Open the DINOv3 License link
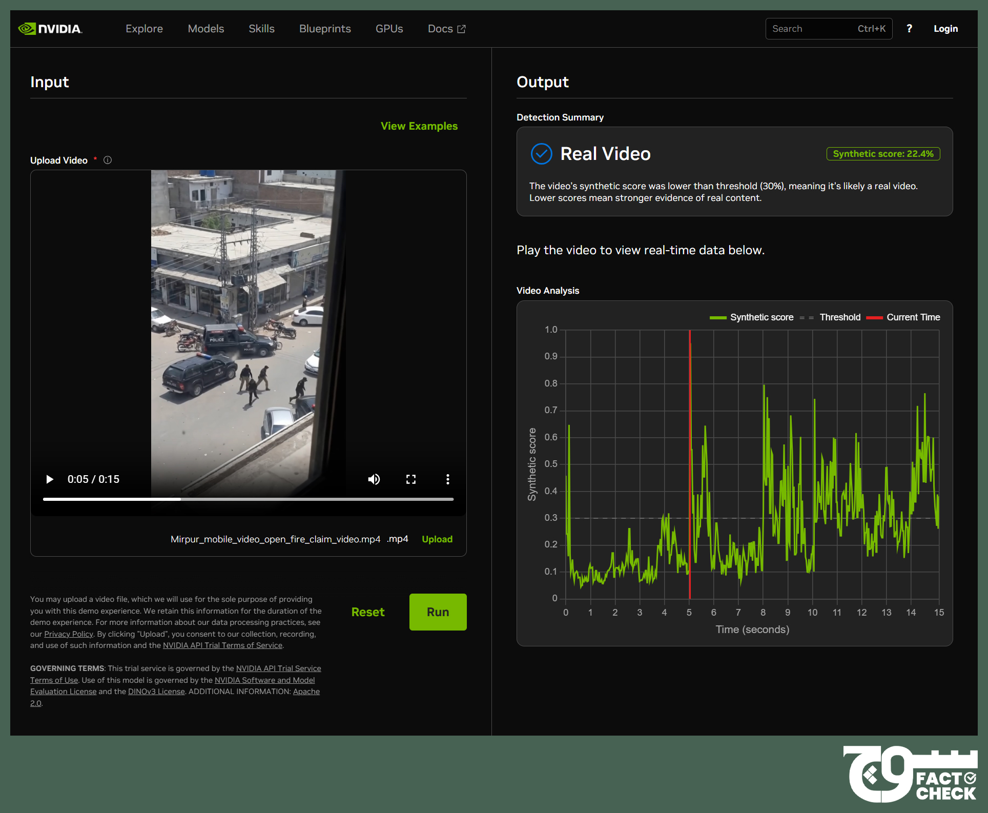 click(156, 692)
